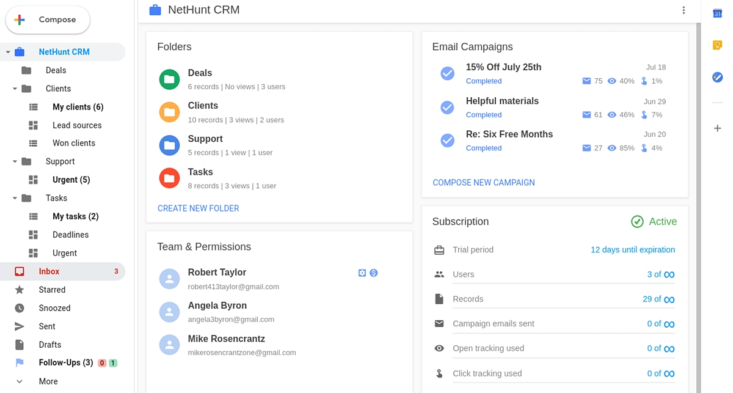This screenshot has height=393, width=733.
Task: Click the click-rate pointer icon for Re: Six Free Months
Action: [x=644, y=148]
